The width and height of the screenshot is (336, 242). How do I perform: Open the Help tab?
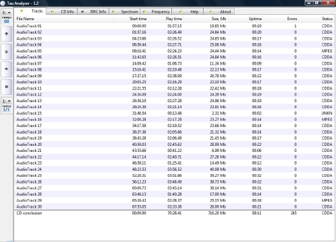[187, 11]
